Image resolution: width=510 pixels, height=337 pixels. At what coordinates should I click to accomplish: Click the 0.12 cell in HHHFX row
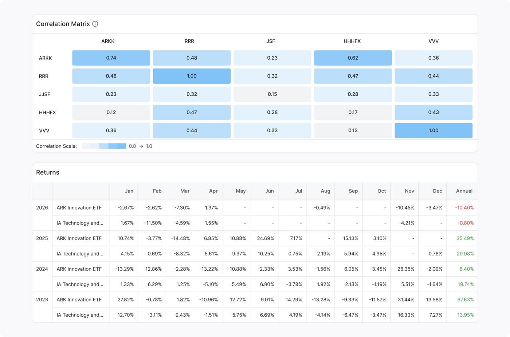111,112
